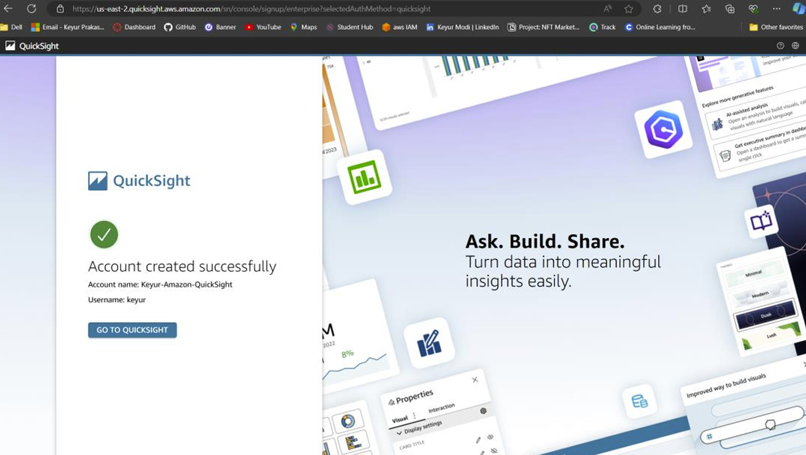Open the Track bookmark
Viewport: 806px width, 455px height.
(603, 27)
